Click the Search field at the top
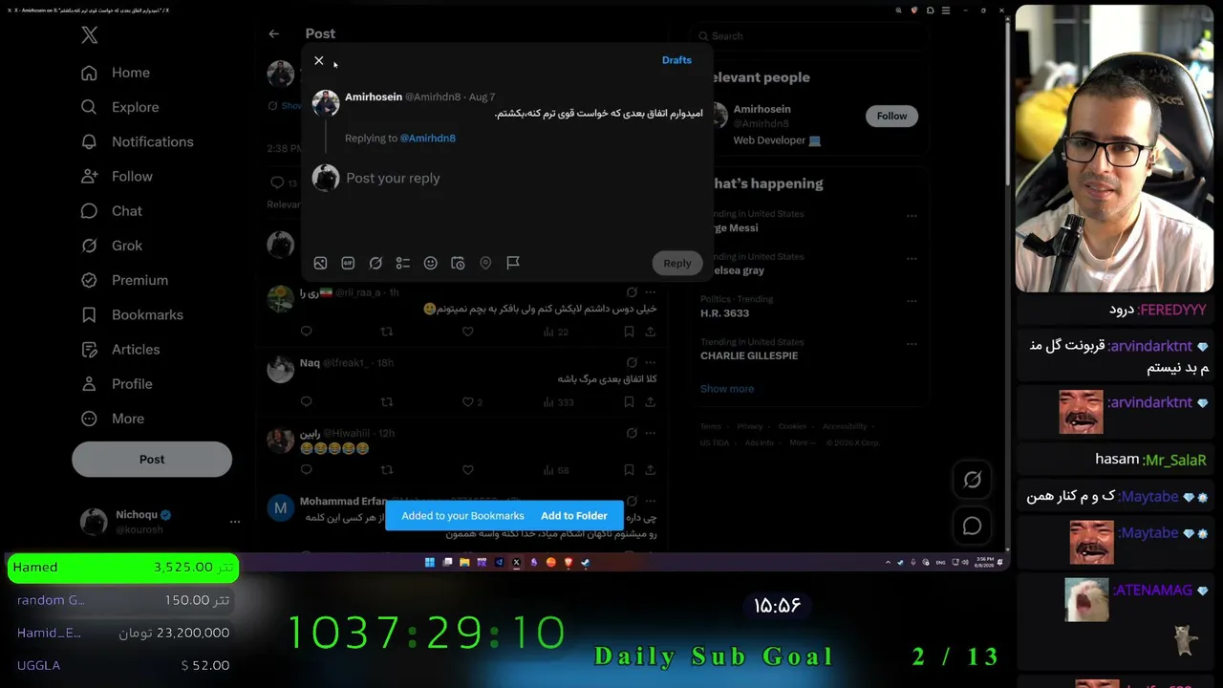Viewport: 1223px width, 688px height. [812, 36]
